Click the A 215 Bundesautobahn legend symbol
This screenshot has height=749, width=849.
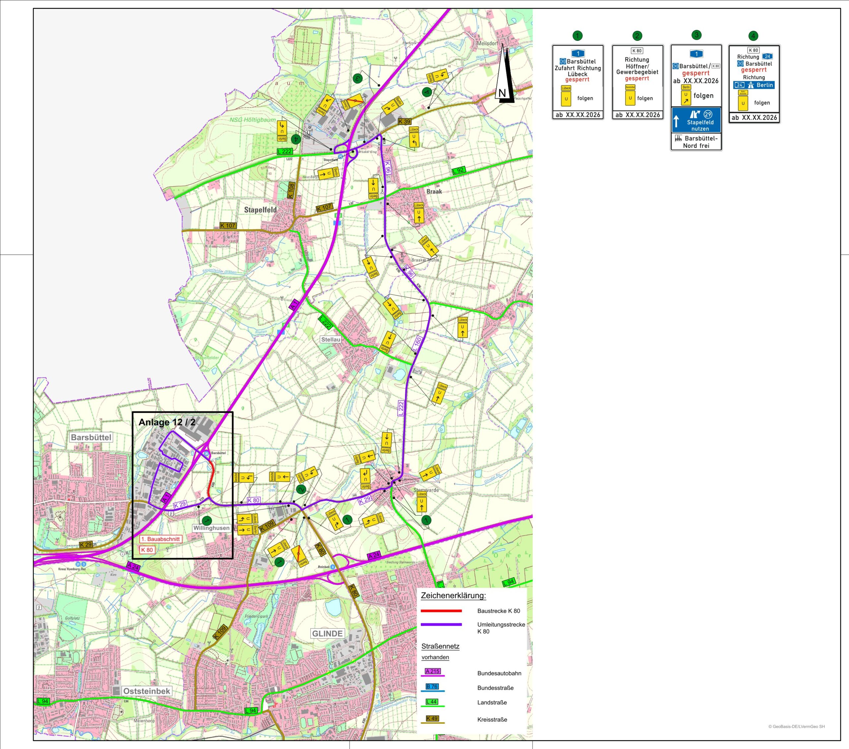(432, 671)
